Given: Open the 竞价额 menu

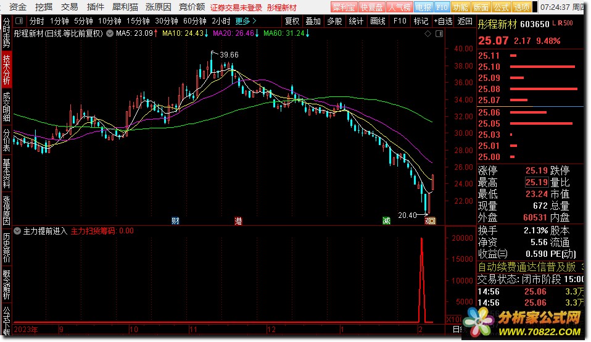Looking at the screenshot, I should 192,7.
